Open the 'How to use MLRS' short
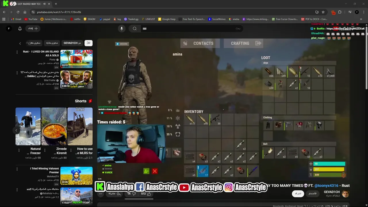The image size is (368, 207). click(80, 126)
